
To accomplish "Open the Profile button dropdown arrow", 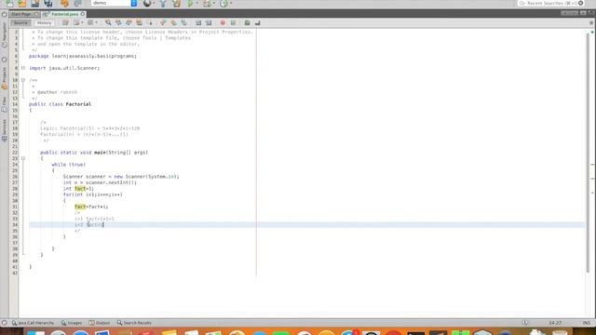I will coord(231,4).
